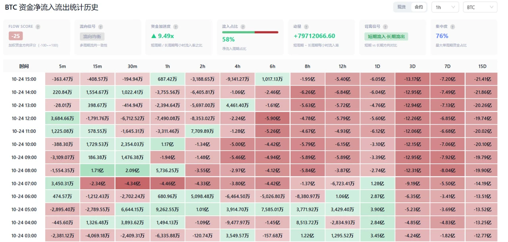Click the +79712066.60 momentum value
This screenshot has width=508, height=242.
click(x=314, y=36)
